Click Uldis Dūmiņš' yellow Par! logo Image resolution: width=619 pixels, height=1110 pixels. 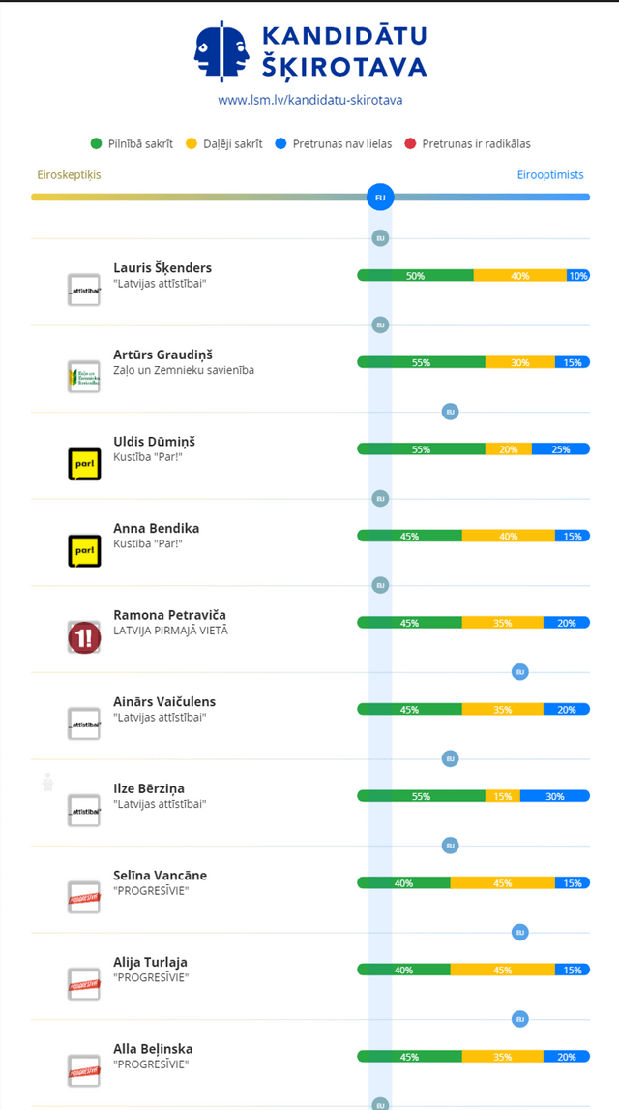click(84, 464)
